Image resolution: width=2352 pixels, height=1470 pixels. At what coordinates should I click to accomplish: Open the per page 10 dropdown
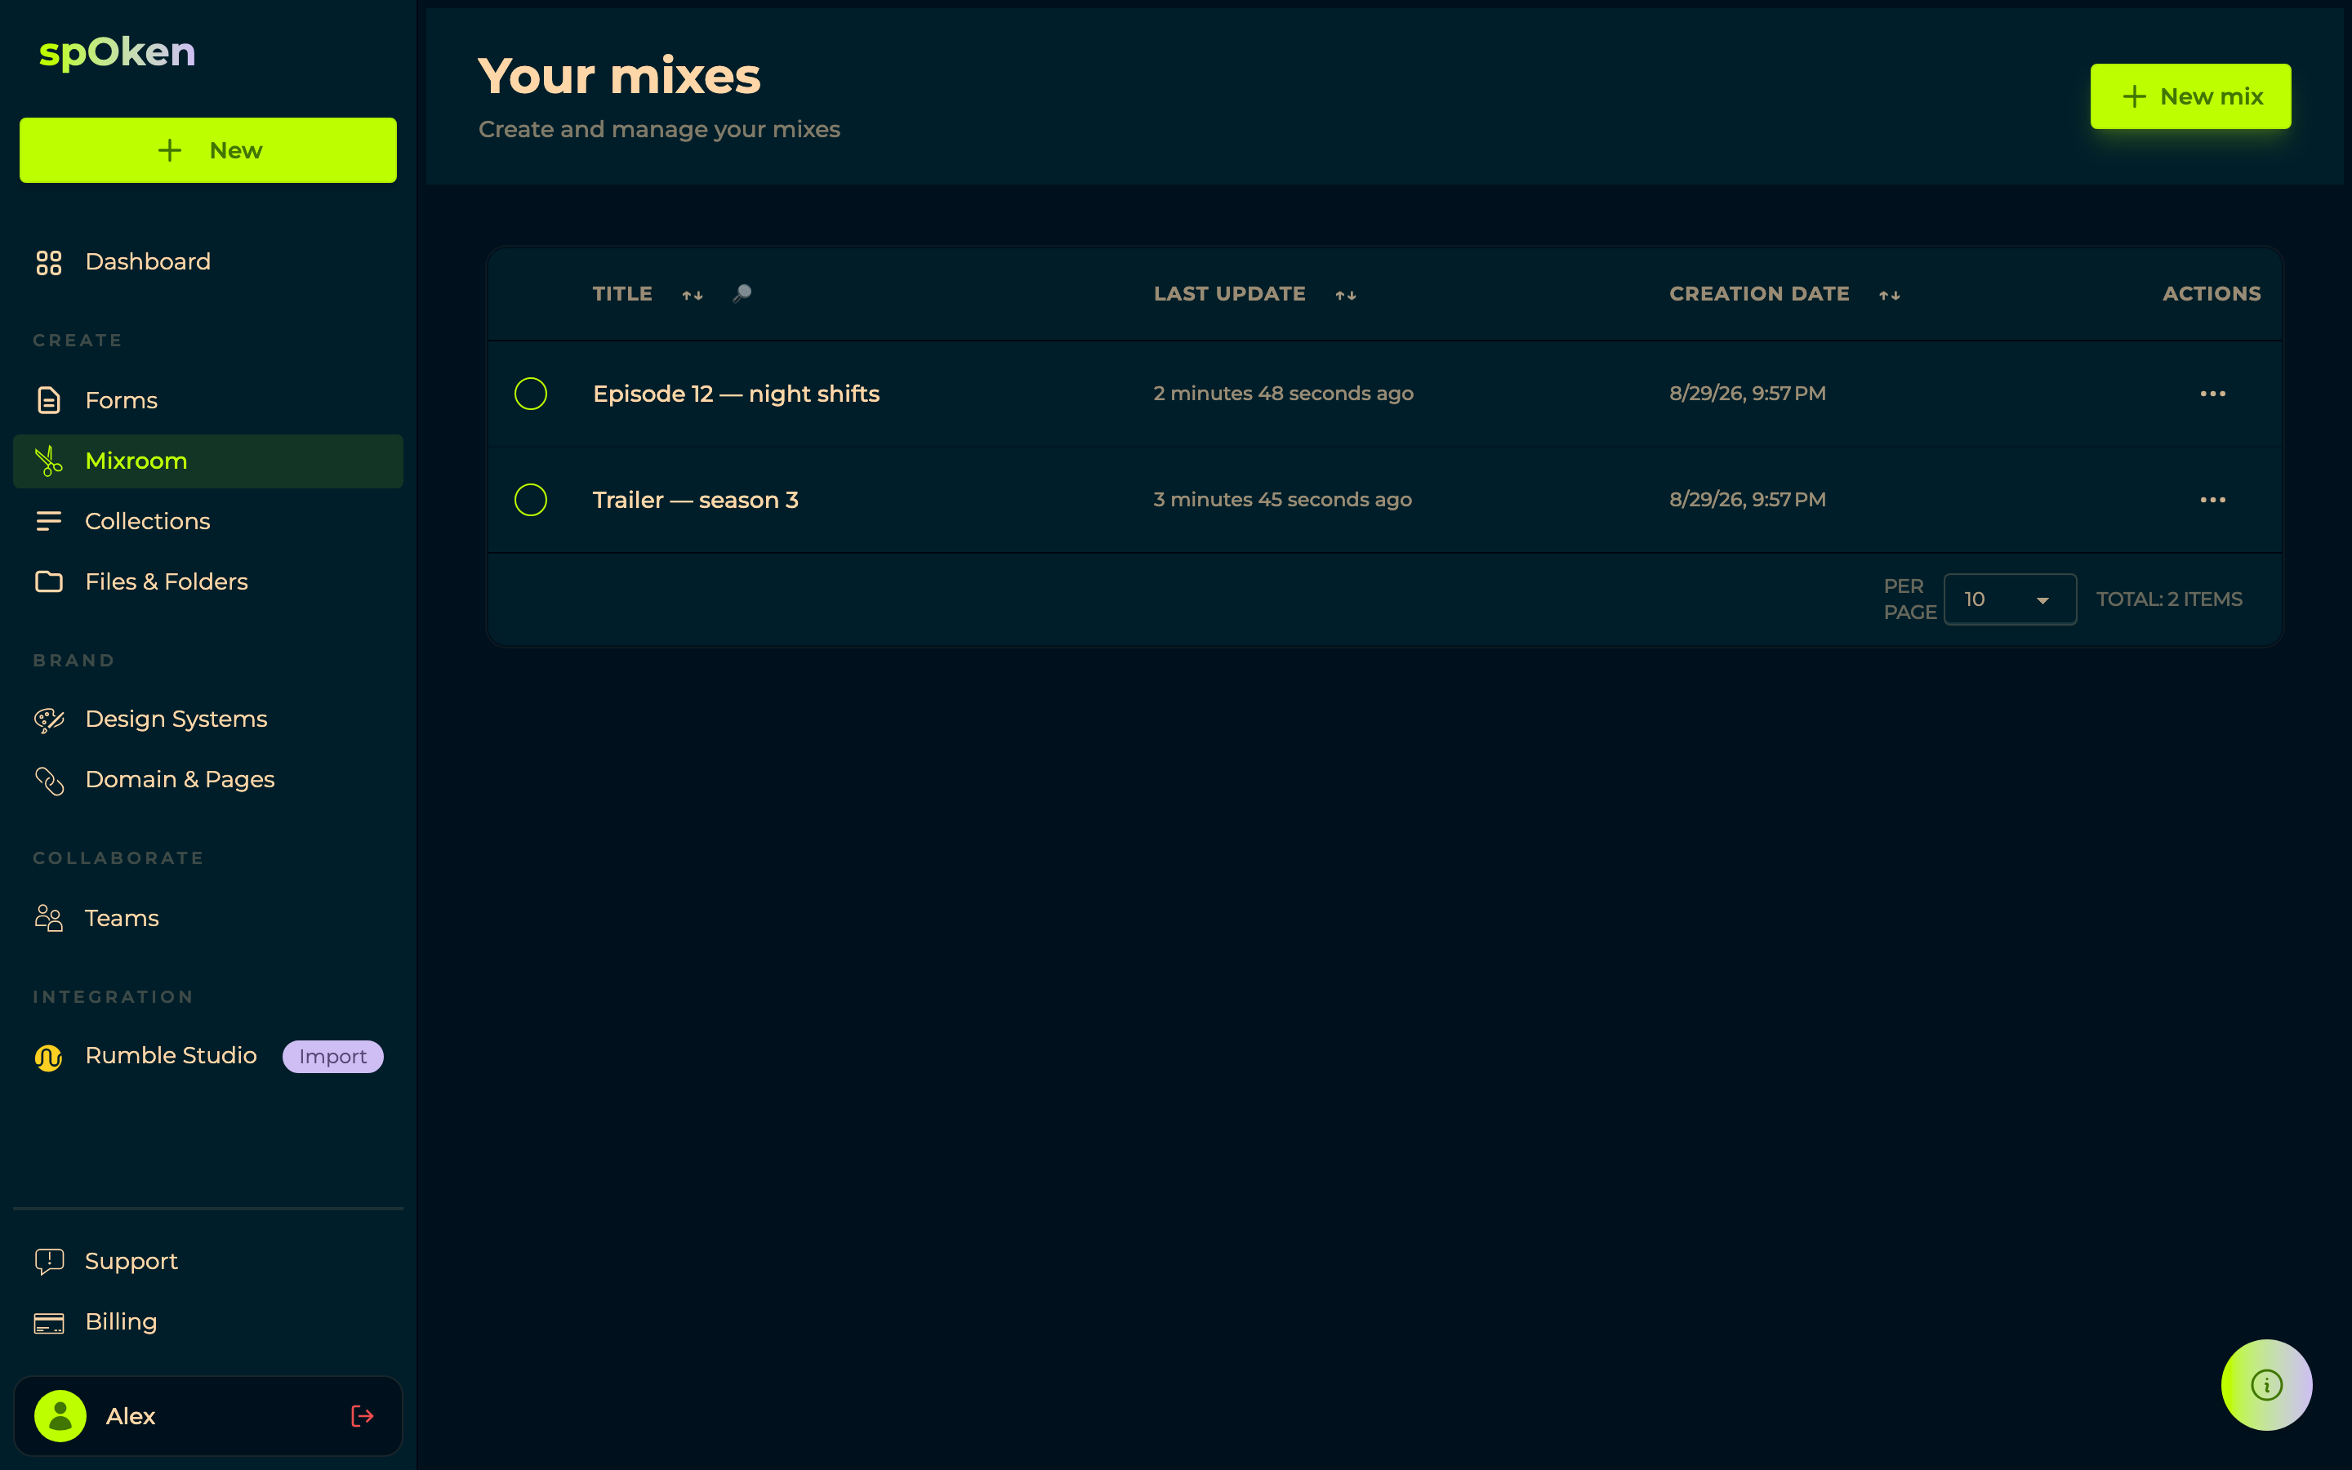[2010, 599]
